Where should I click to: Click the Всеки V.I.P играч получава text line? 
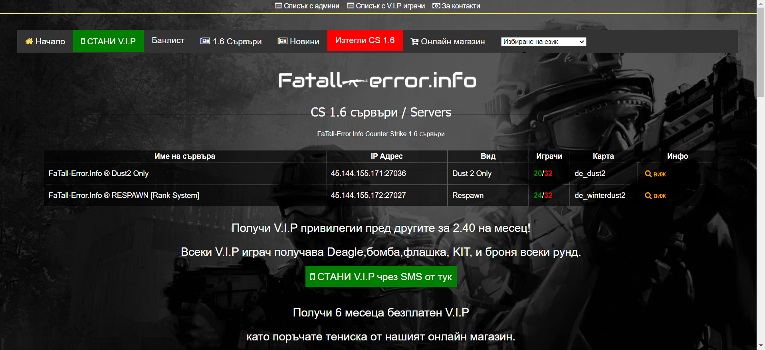tap(381, 252)
